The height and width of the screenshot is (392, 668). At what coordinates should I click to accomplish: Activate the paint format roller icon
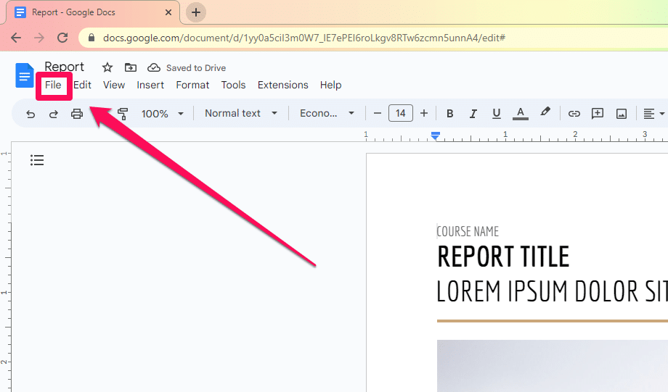coord(123,114)
